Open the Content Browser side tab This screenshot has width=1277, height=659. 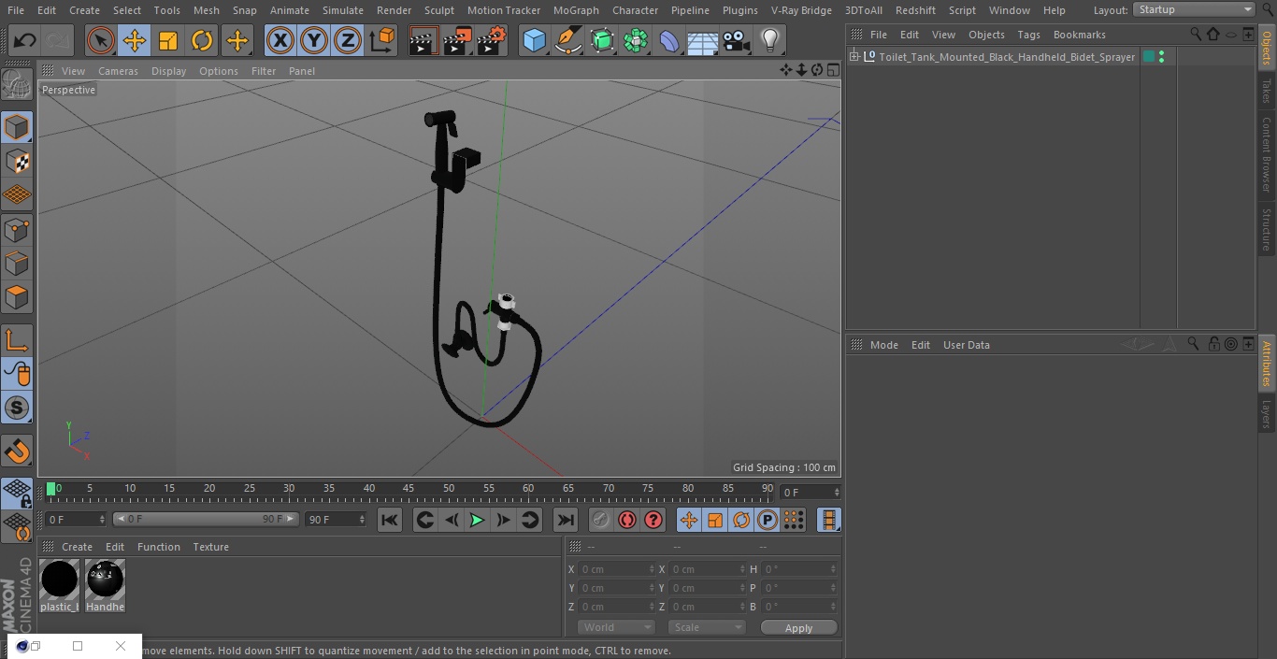[x=1267, y=154]
